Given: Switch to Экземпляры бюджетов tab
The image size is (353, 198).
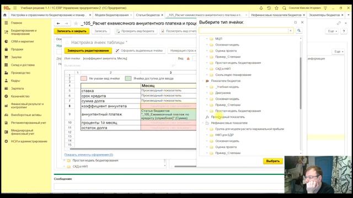Looking at the screenshot, I should click(324, 15).
